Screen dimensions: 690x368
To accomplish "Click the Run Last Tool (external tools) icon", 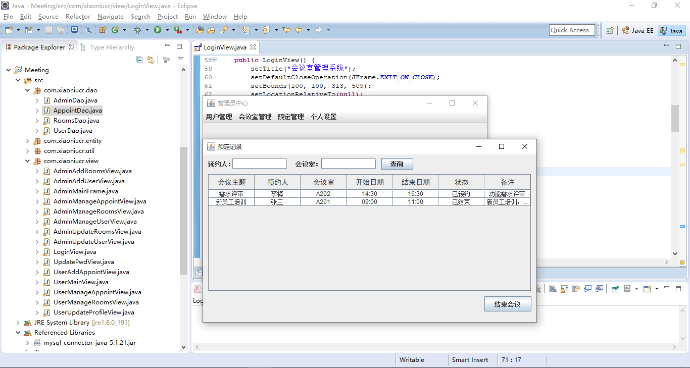I will click(x=178, y=30).
